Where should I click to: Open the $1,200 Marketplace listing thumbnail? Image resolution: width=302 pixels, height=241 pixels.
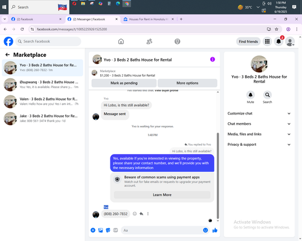94,73
